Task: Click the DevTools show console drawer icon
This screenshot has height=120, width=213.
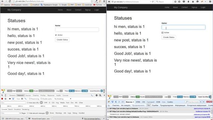Action: click(x=92, y=95)
